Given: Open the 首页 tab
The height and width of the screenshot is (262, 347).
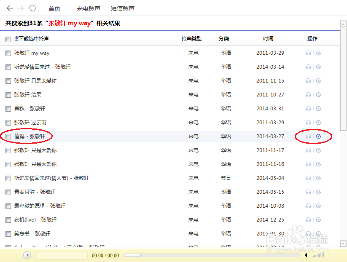Looking at the screenshot, I should pos(54,8).
